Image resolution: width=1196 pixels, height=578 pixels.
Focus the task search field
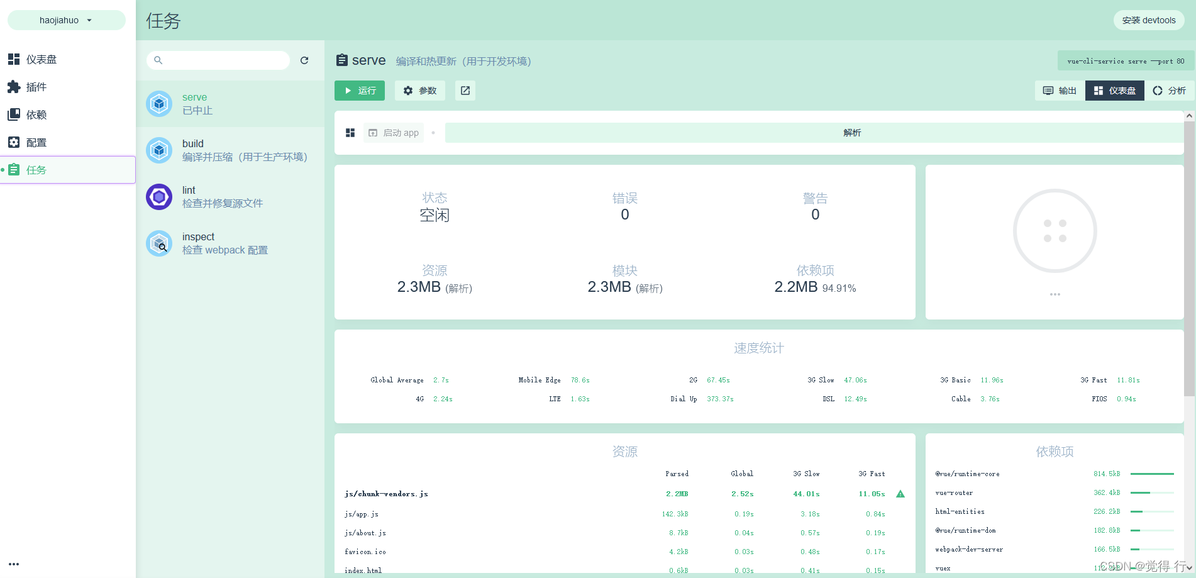(x=218, y=60)
